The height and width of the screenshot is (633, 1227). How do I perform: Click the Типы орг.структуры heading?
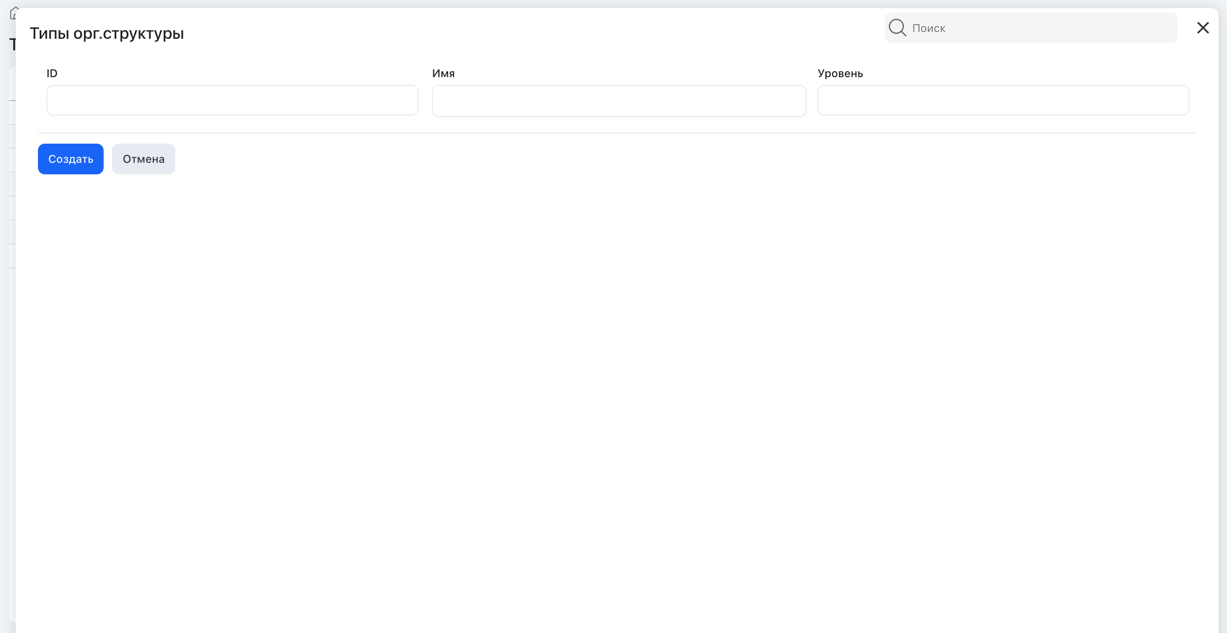[x=107, y=33]
